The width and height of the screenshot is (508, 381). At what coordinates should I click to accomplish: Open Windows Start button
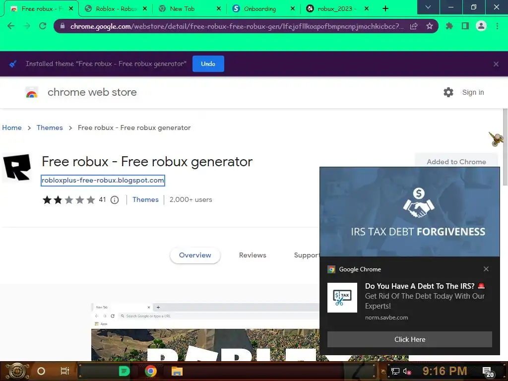17,371
